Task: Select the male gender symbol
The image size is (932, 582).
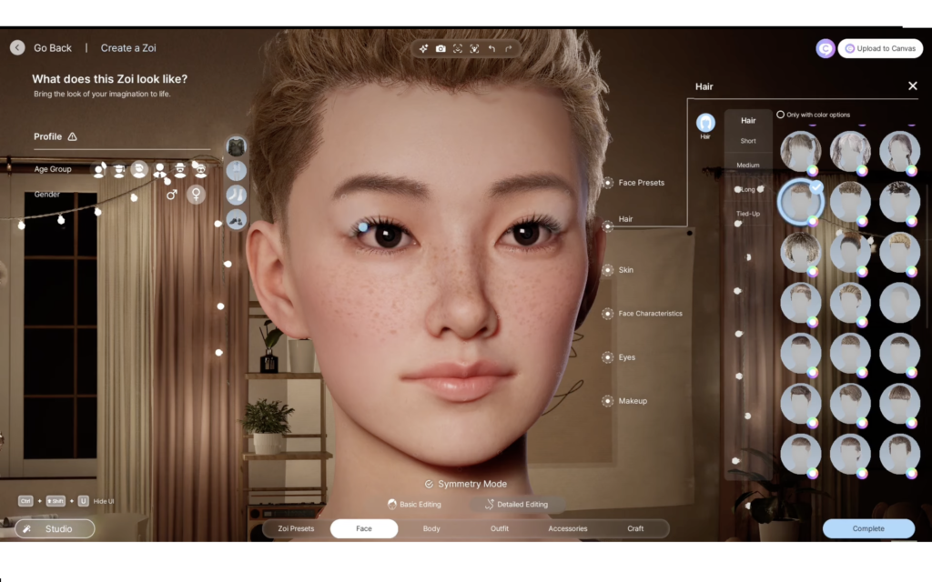Action: 171,195
